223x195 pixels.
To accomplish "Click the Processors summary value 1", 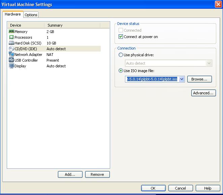I will 47,37.
